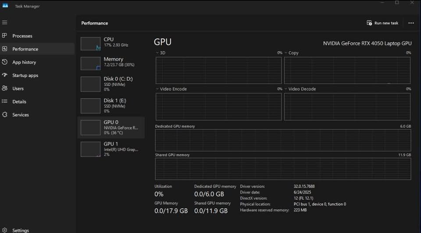Click the 0.0/17.9 GB GPU Memory value
This screenshot has width=421, height=233.
pos(171,211)
